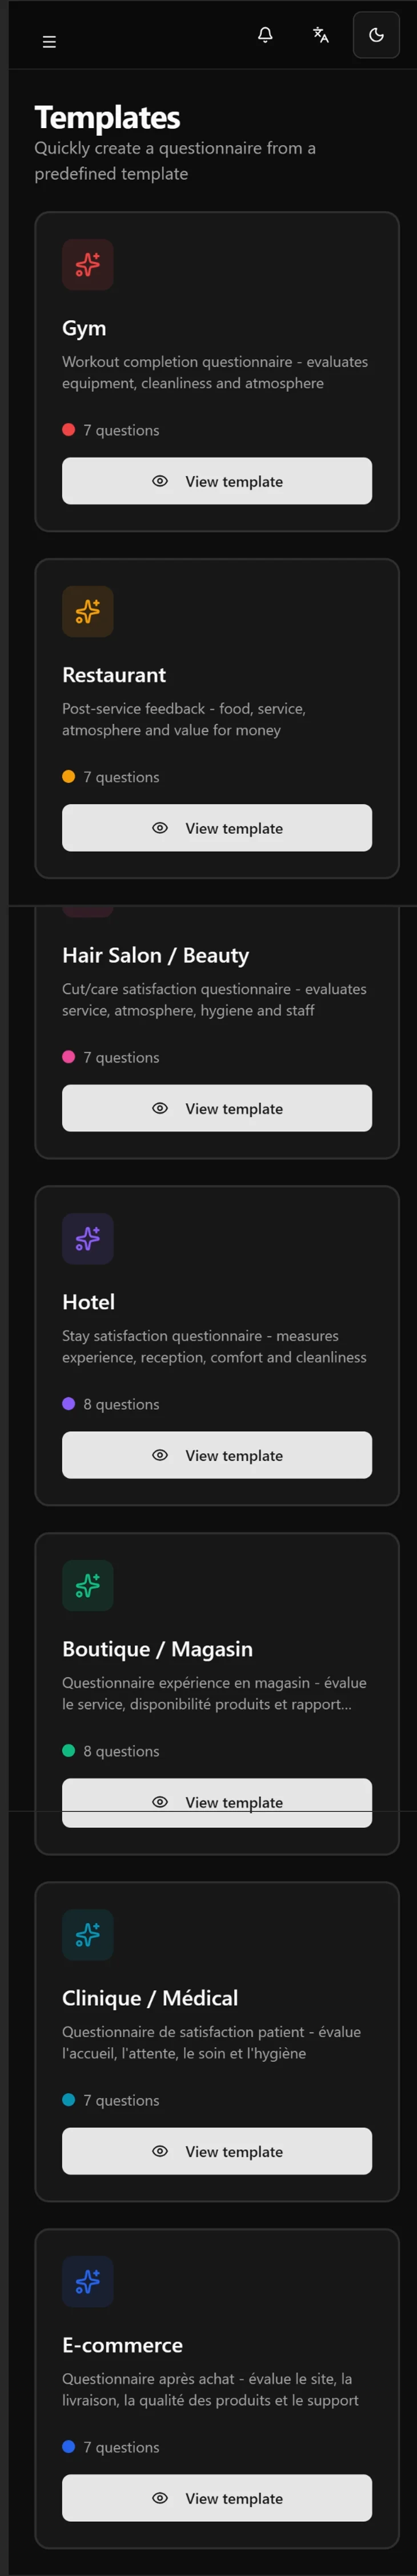This screenshot has height=2576, width=417.
Task: Click the Hotel template sparkle icon
Action: coord(88,1238)
